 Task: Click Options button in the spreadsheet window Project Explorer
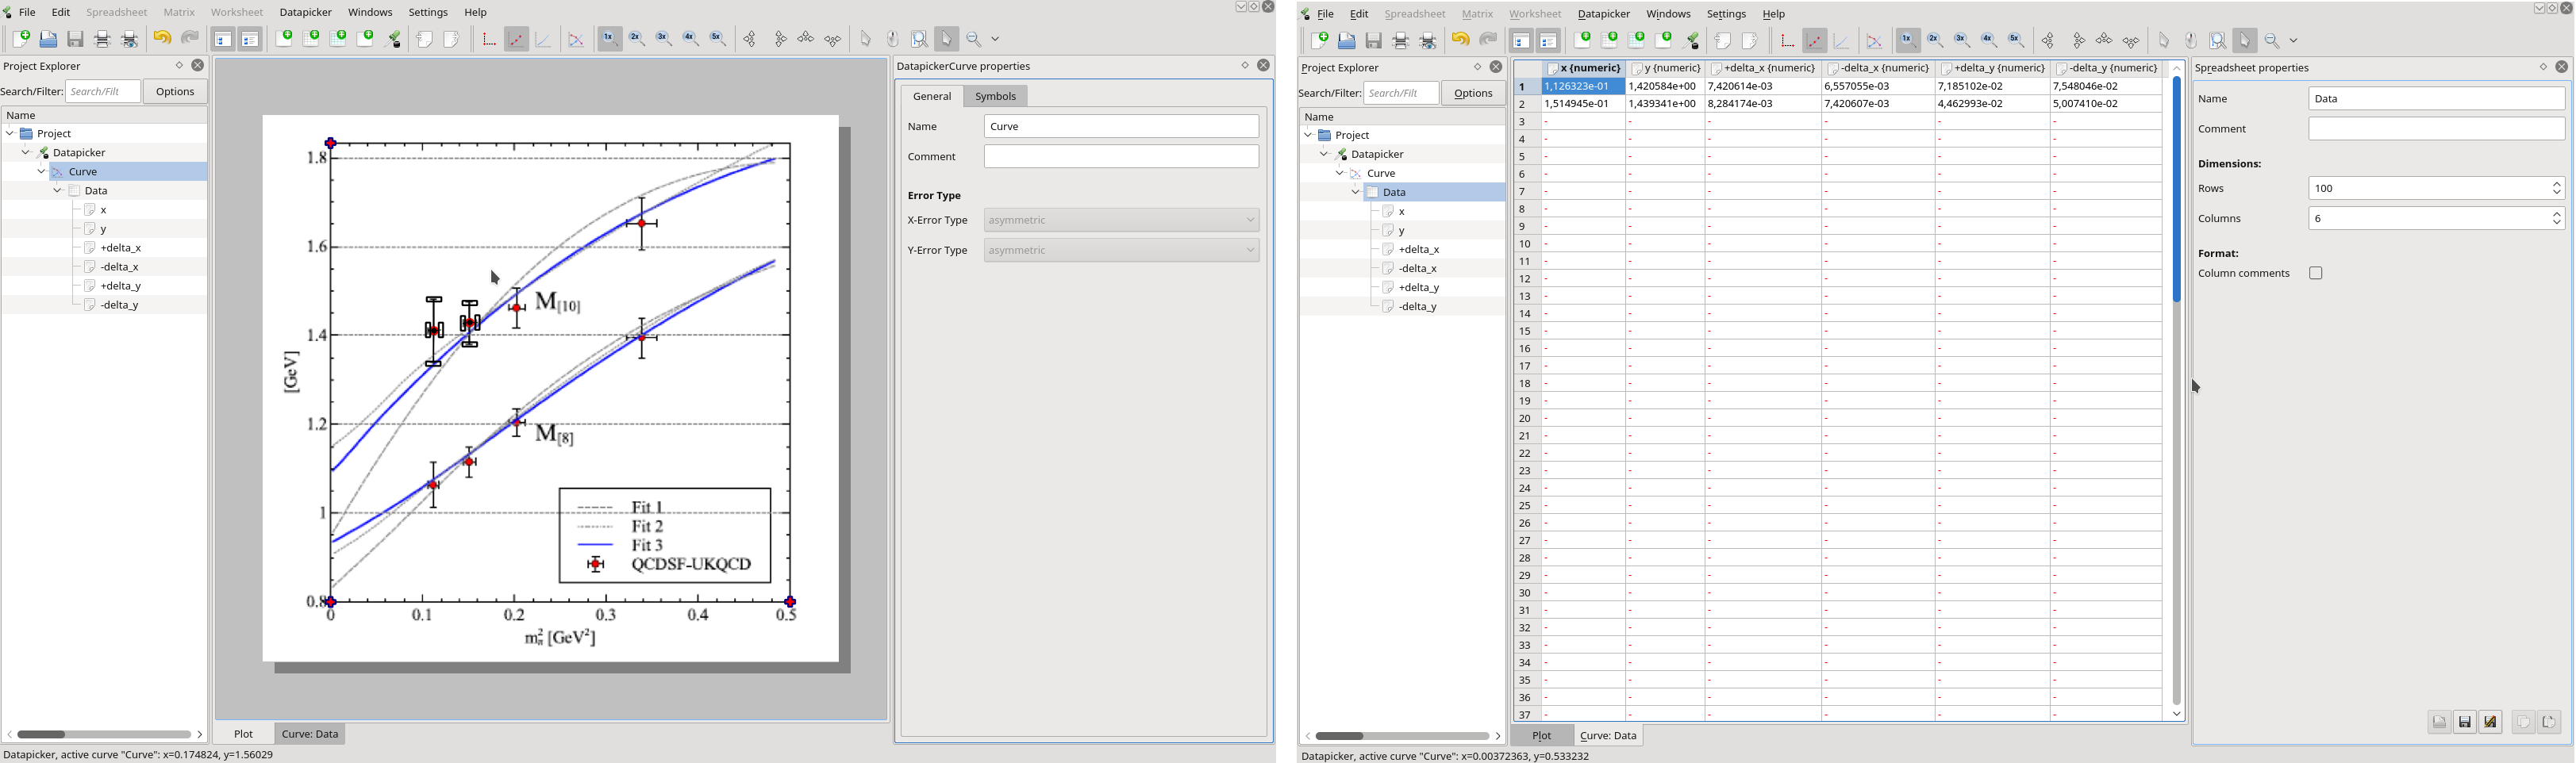click(x=1472, y=93)
